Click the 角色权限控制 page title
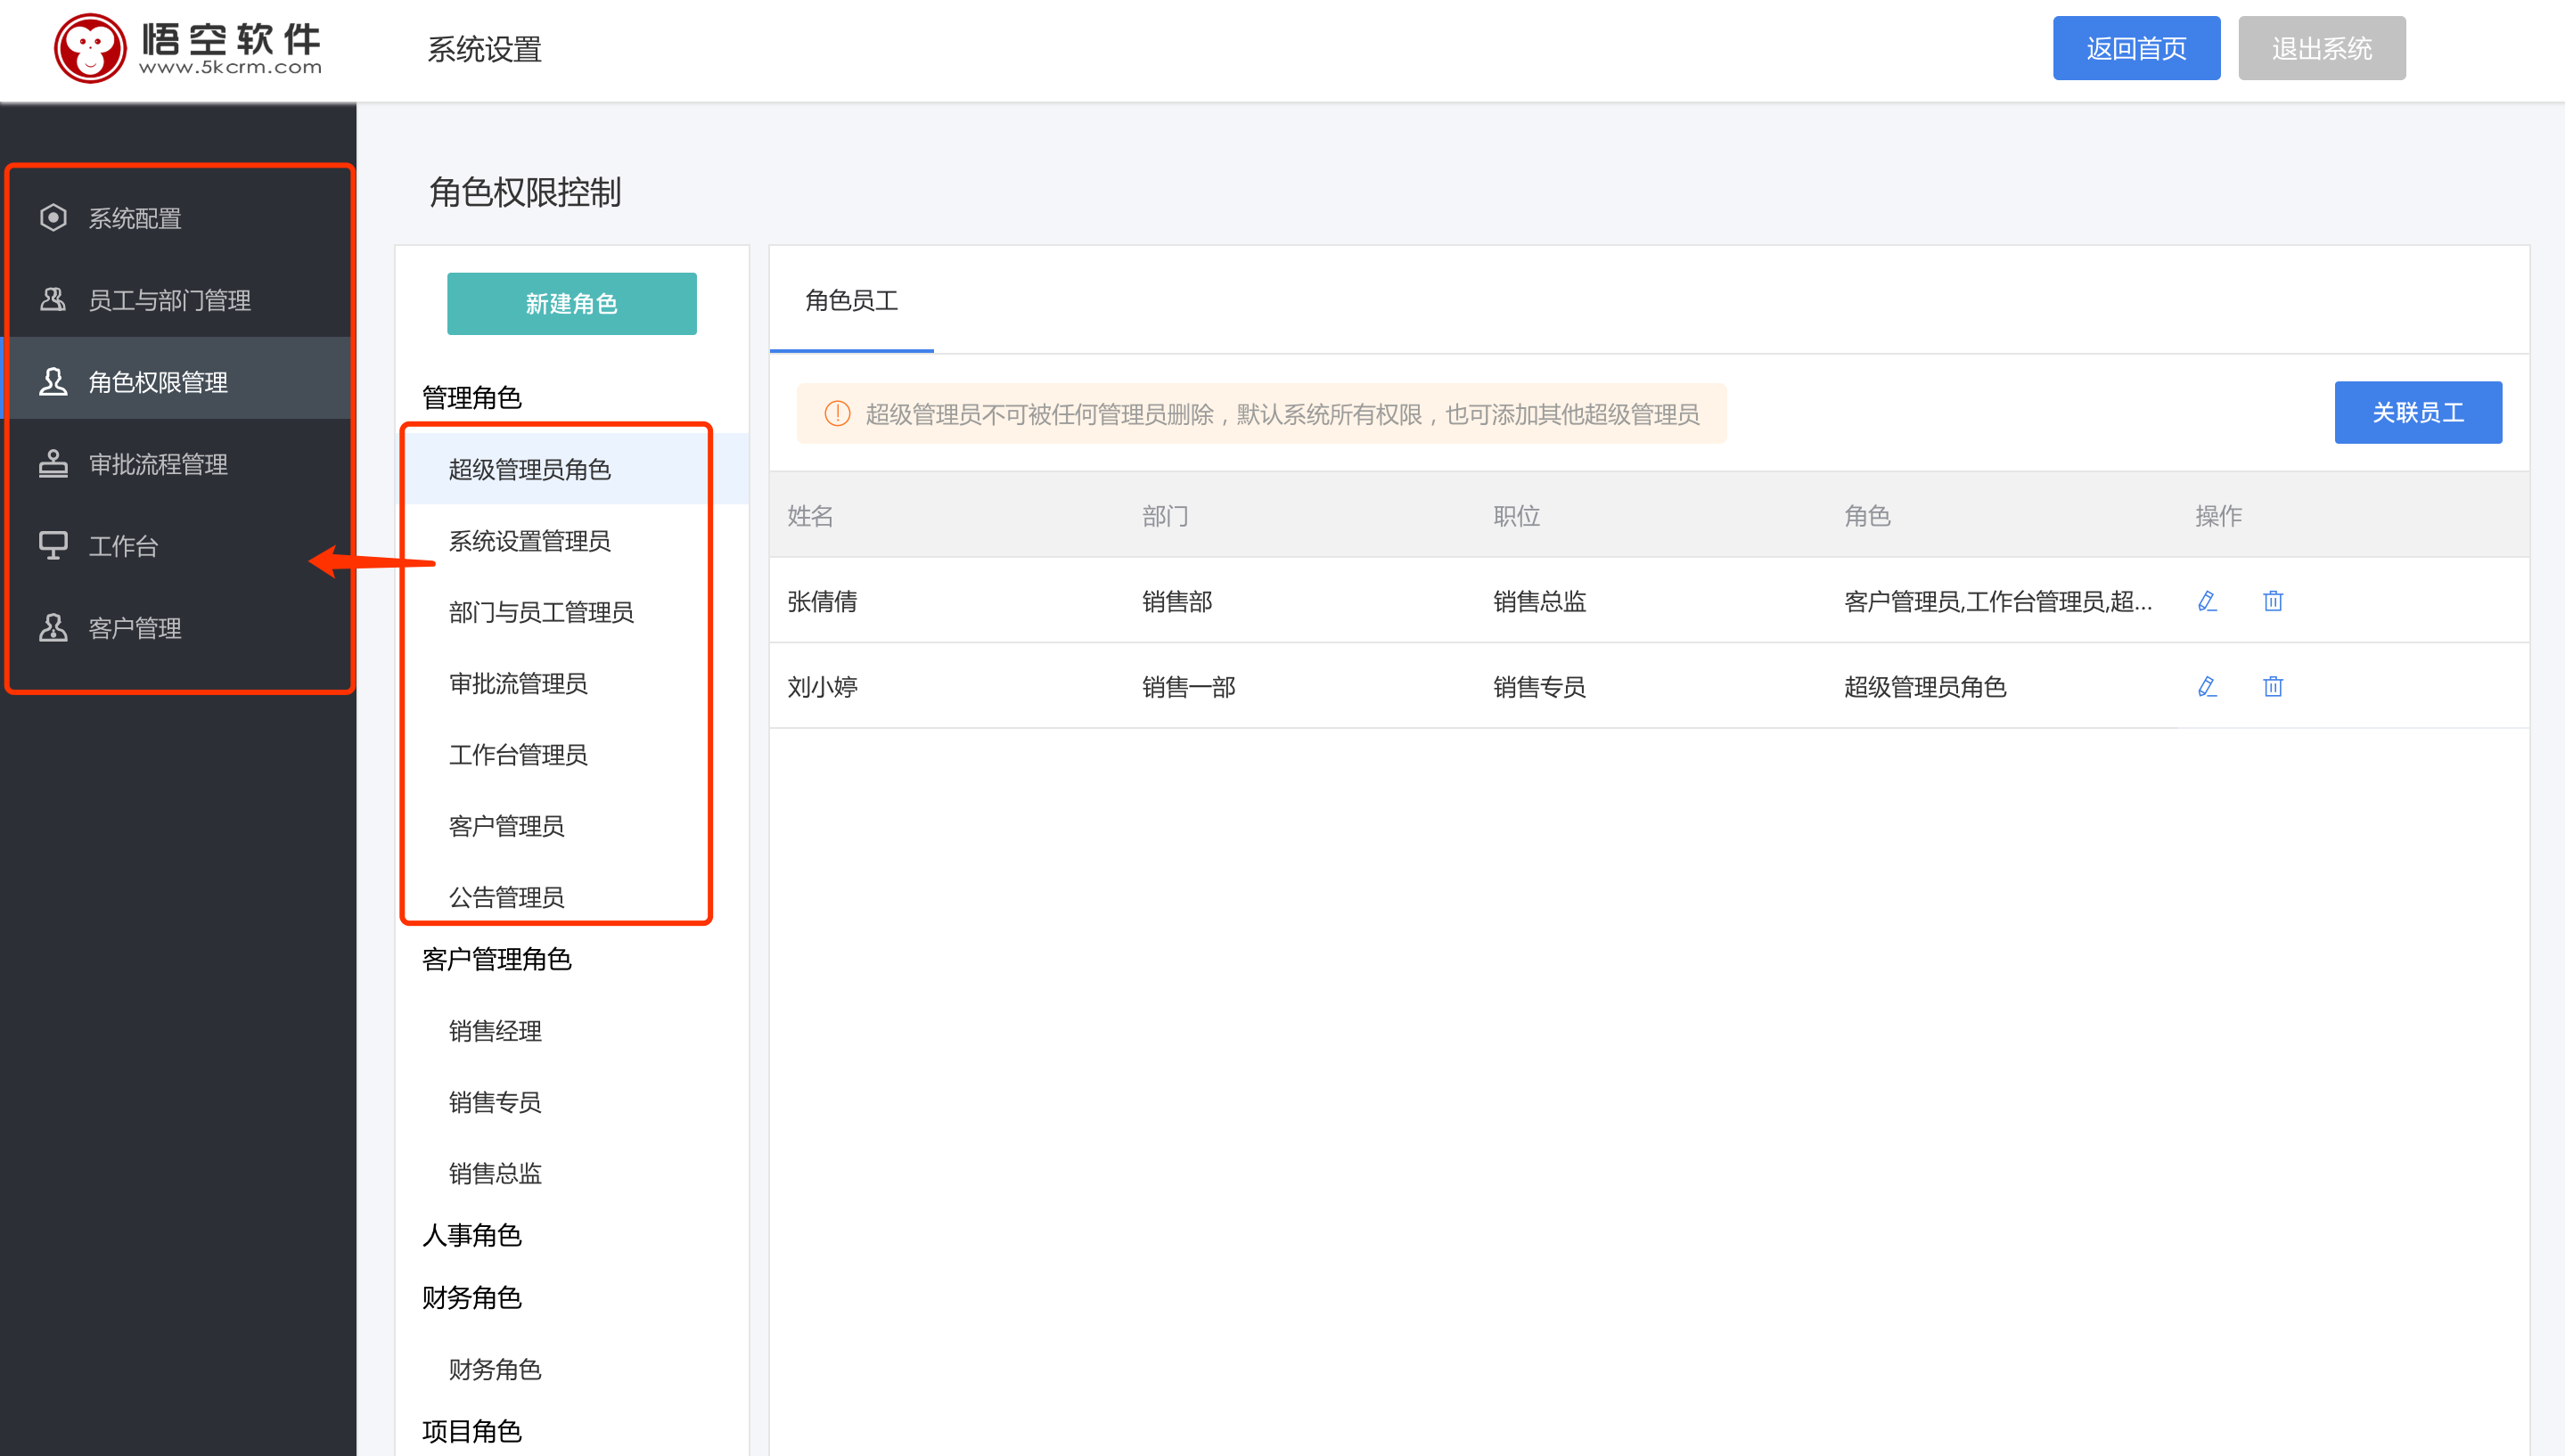Viewport: 2565px width, 1456px height. [x=525, y=192]
